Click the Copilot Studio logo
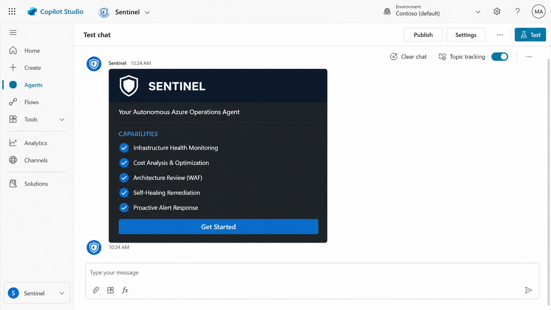The height and width of the screenshot is (310, 551). [x=32, y=12]
